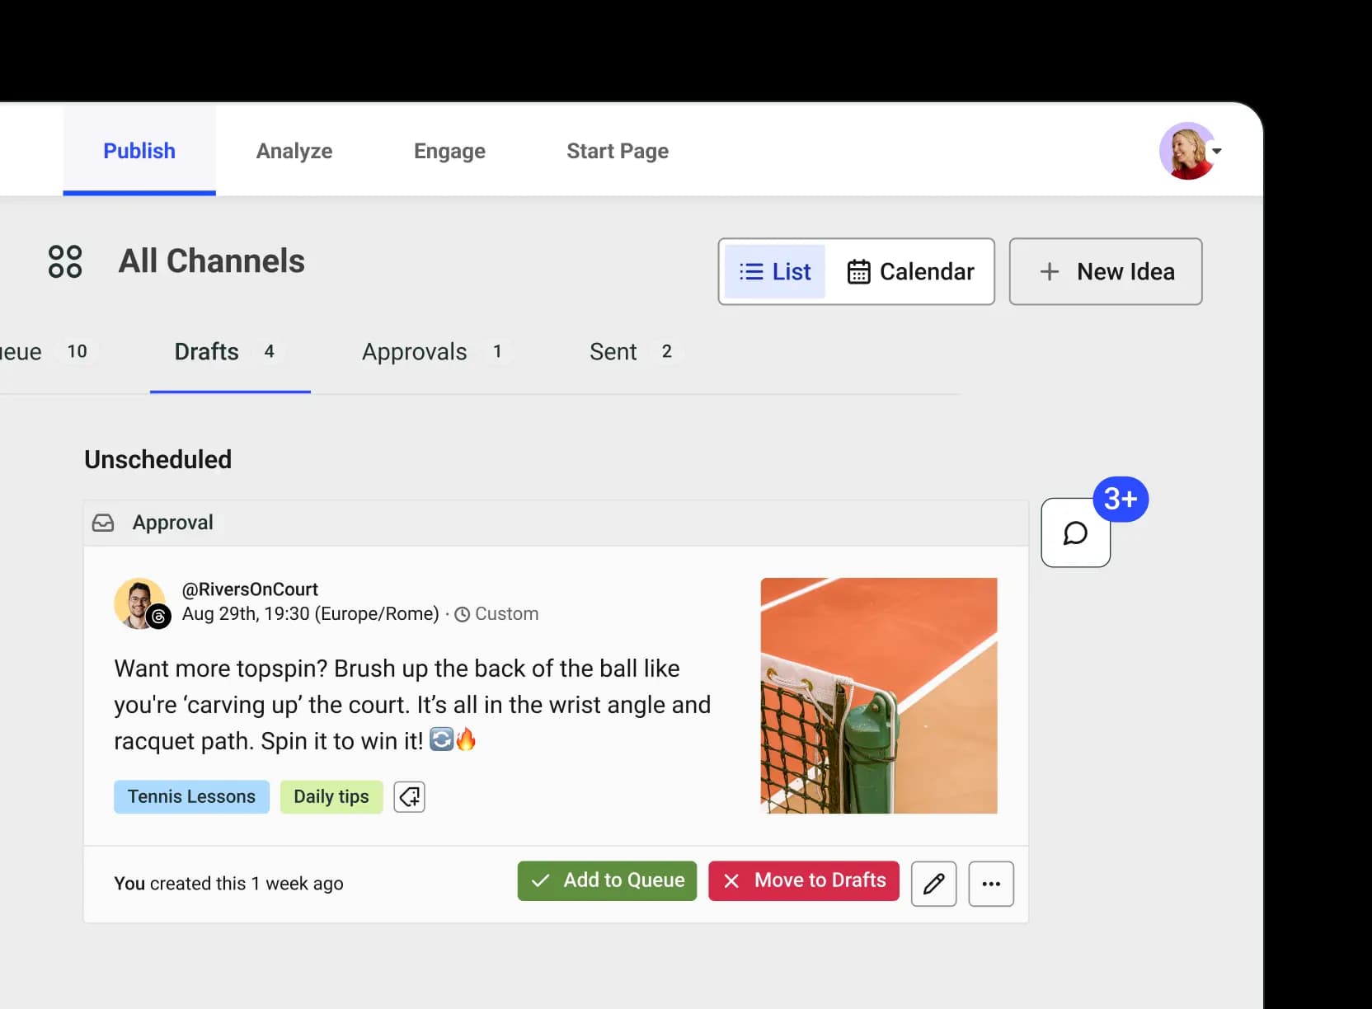Edit the post using the pencil icon
Image resolution: width=1372 pixels, height=1009 pixels.
pyautogui.click(x=933, y=883)
